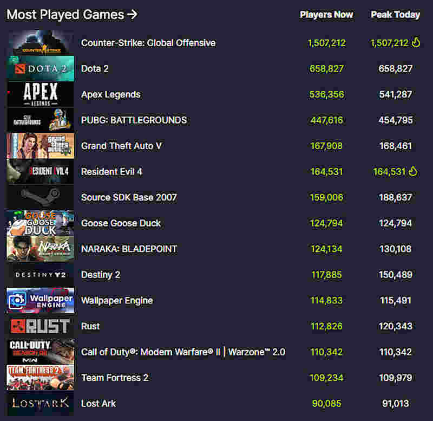Click Team Fortress 2's current players 109,234
The width and height of the screenshot is (433, 421).
click(x=326, y=378)
